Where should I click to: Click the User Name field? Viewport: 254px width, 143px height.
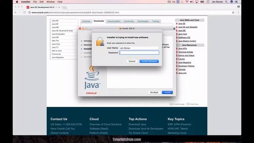pos(139,48)
